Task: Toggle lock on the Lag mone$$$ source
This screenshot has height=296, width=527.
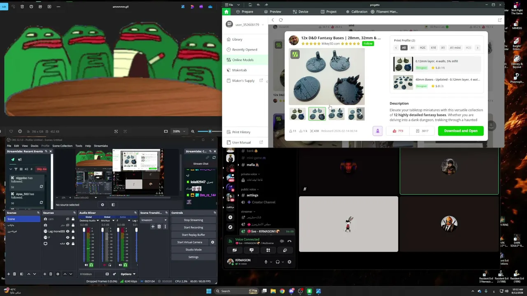Action: coord(73,231)
